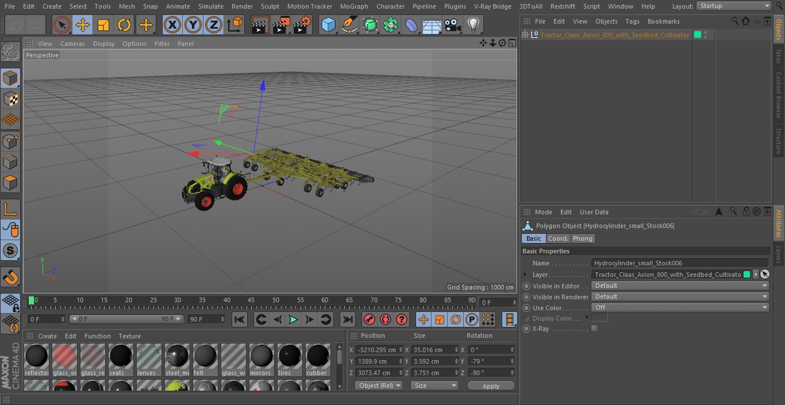Screen dimensions: 785x405
Task: Enable Make Editable mode icon
Action: tap(10, 52)
